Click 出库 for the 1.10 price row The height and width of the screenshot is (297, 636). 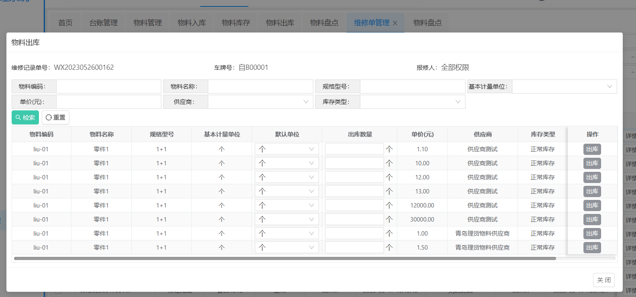592,149
